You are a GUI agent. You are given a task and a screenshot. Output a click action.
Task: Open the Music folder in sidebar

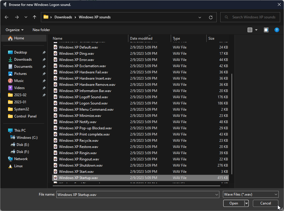[19, 81]
